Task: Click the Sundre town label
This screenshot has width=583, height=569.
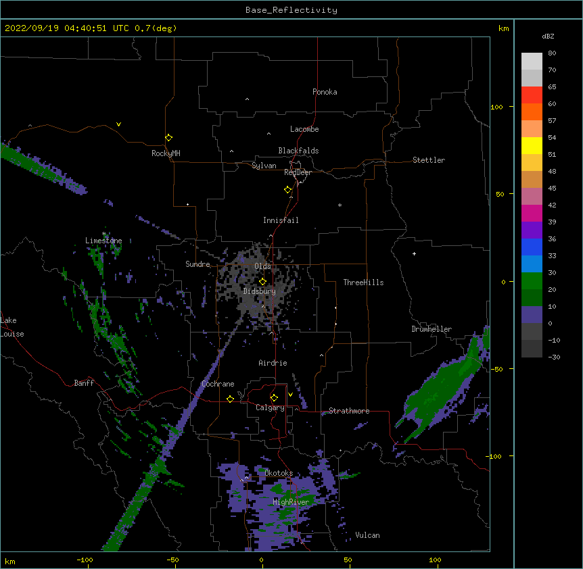Action: (197, 264)
